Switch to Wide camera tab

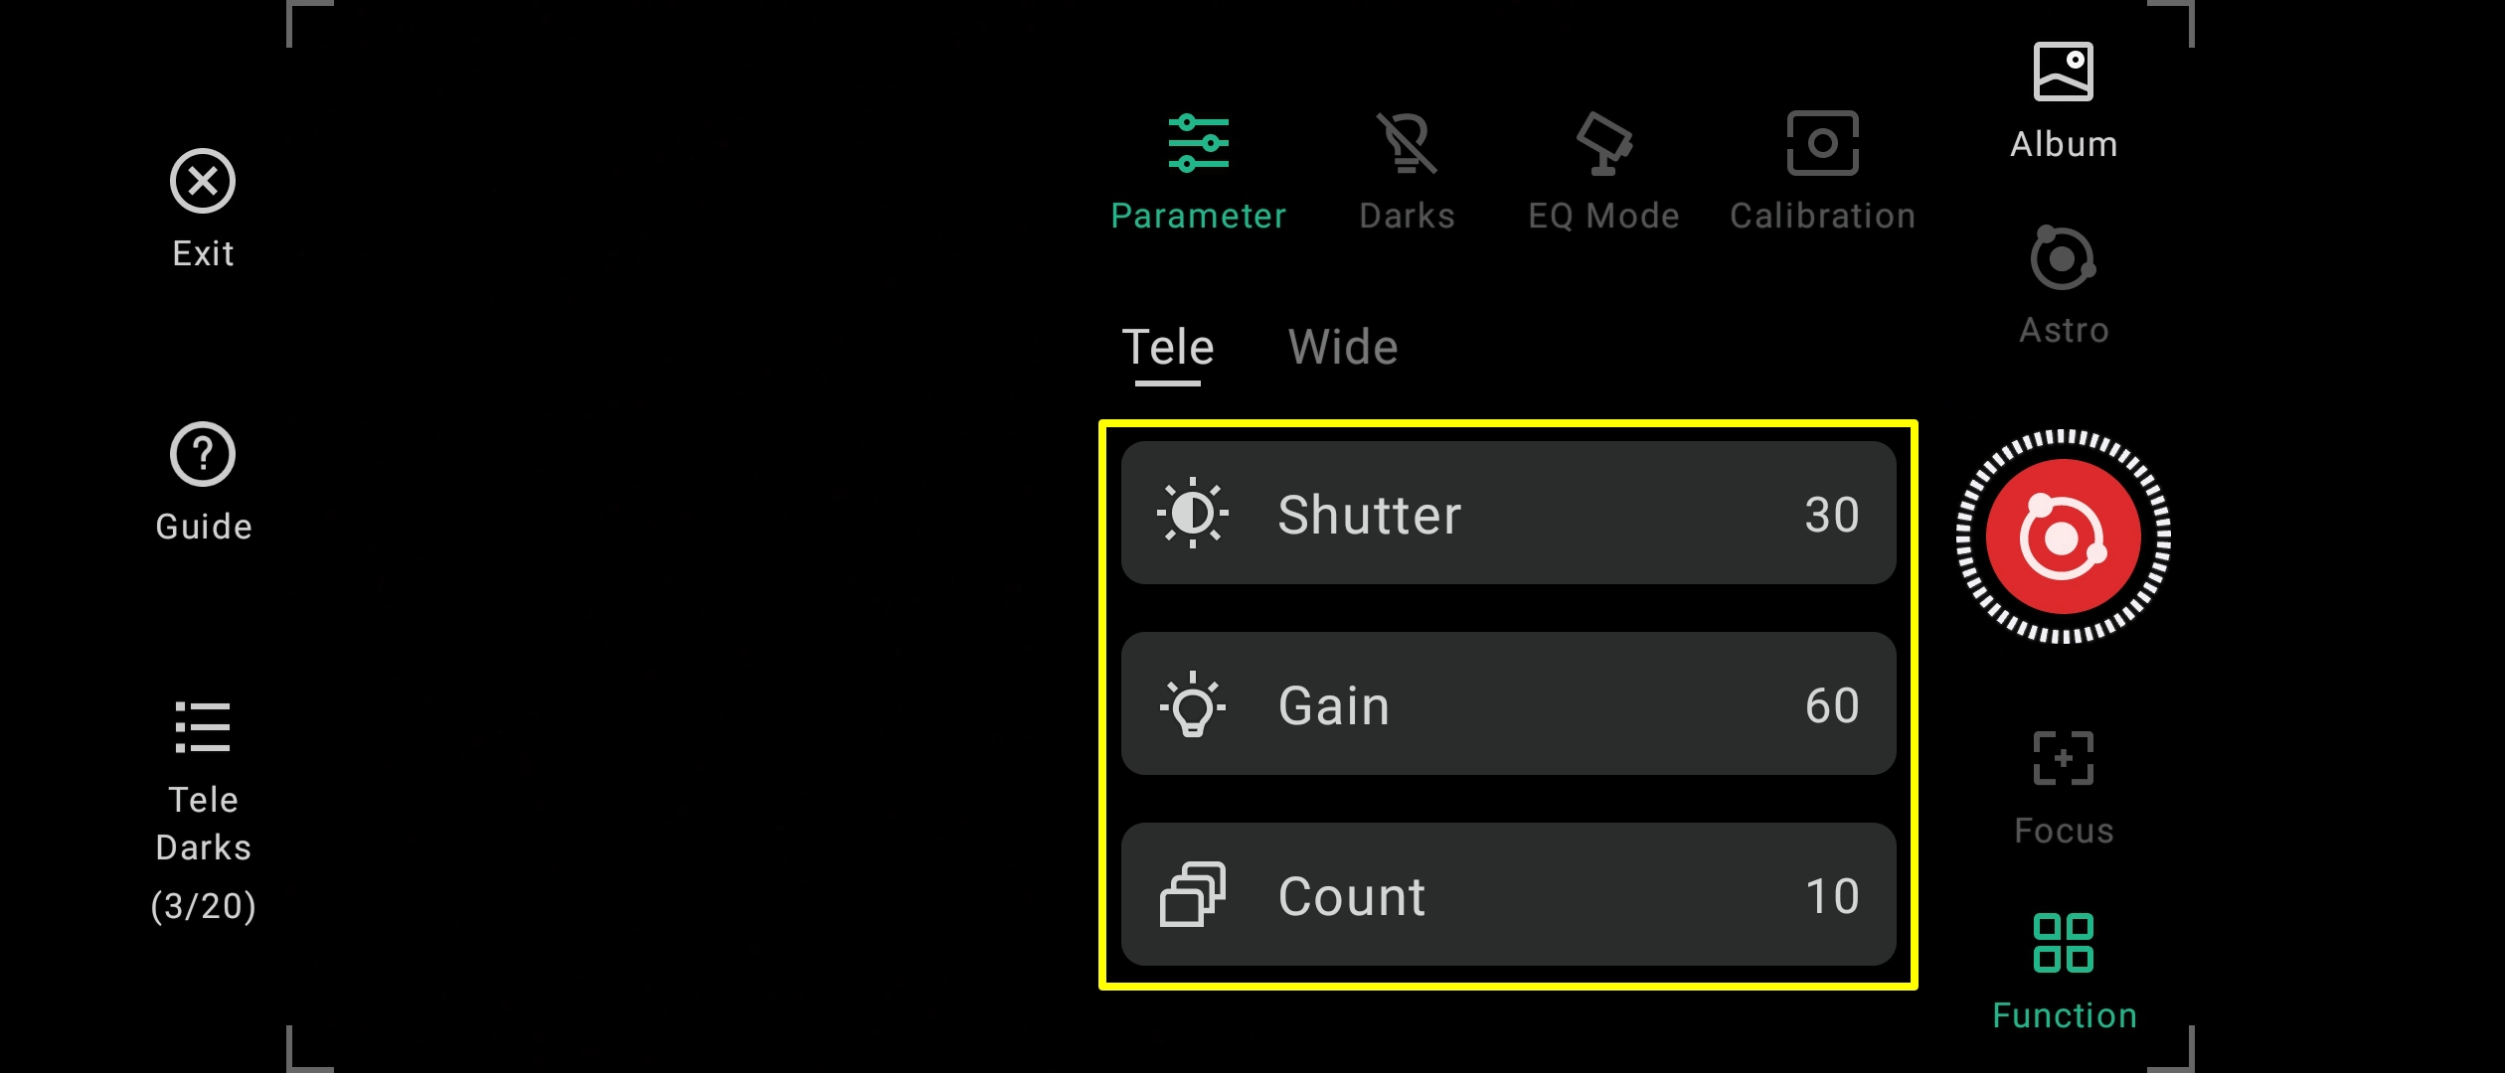click(x=1344, y=347)
